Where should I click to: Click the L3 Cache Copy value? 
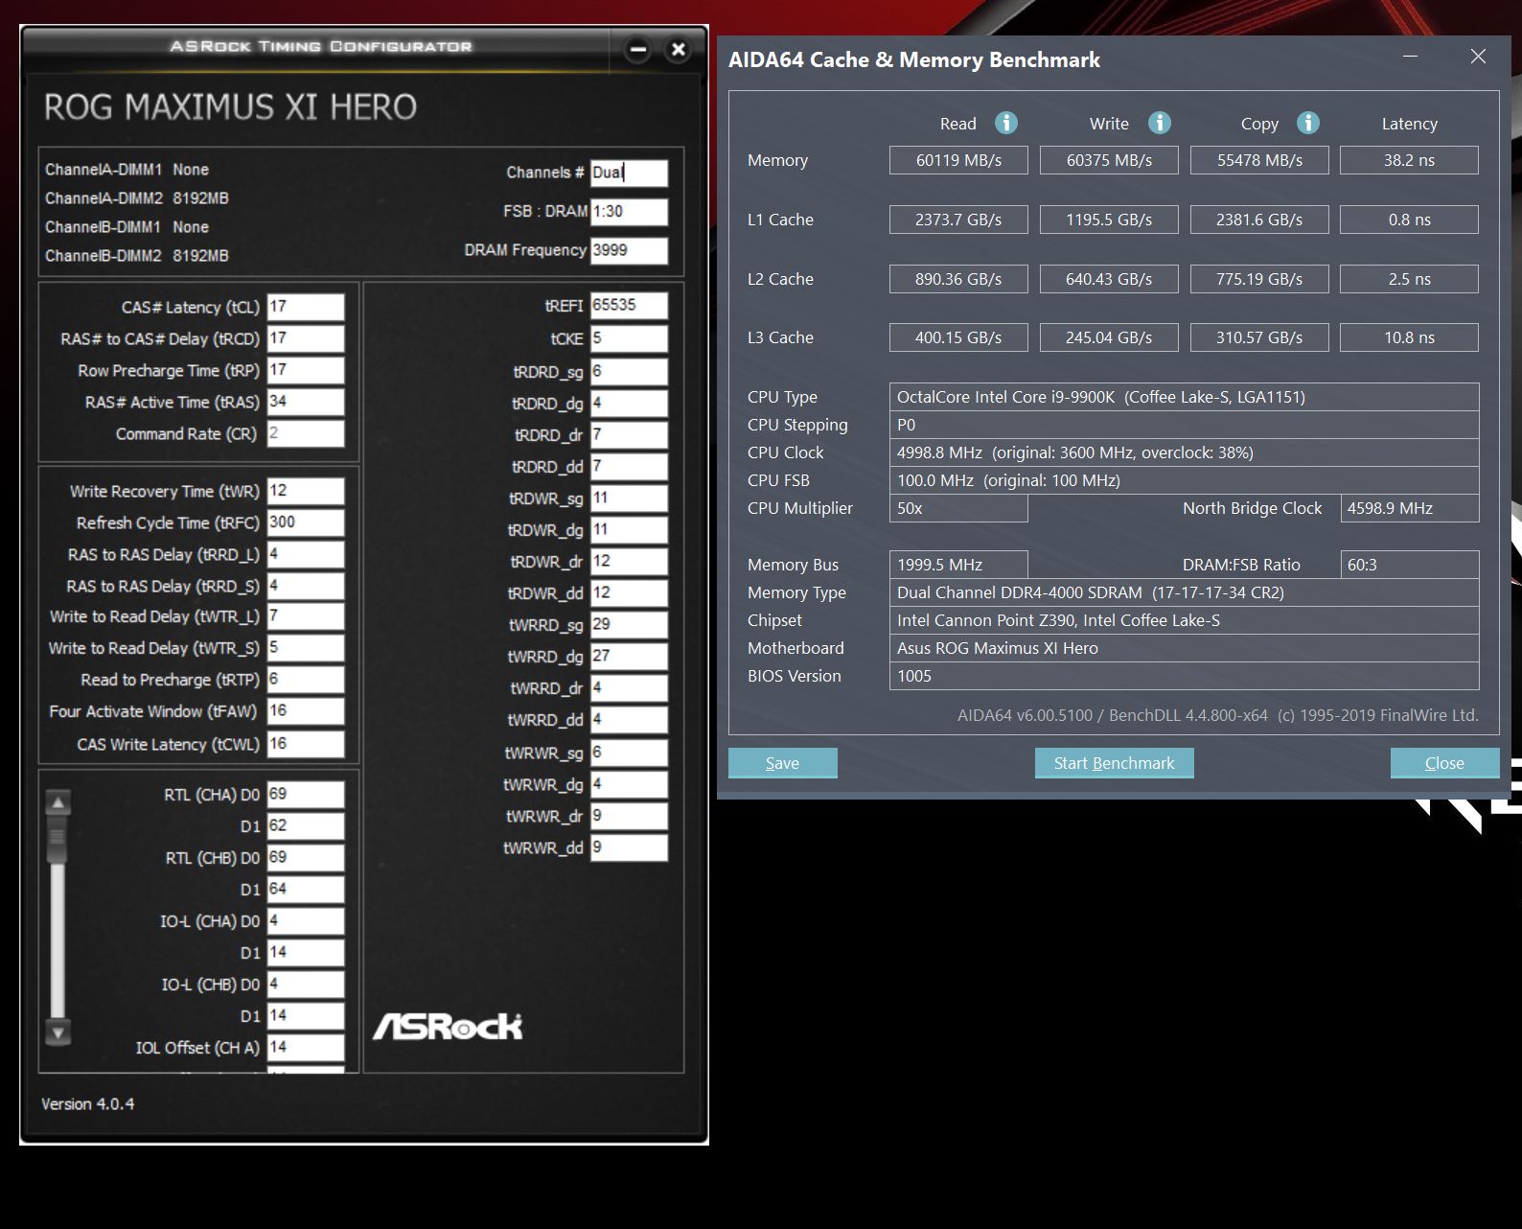[1259, 337]
